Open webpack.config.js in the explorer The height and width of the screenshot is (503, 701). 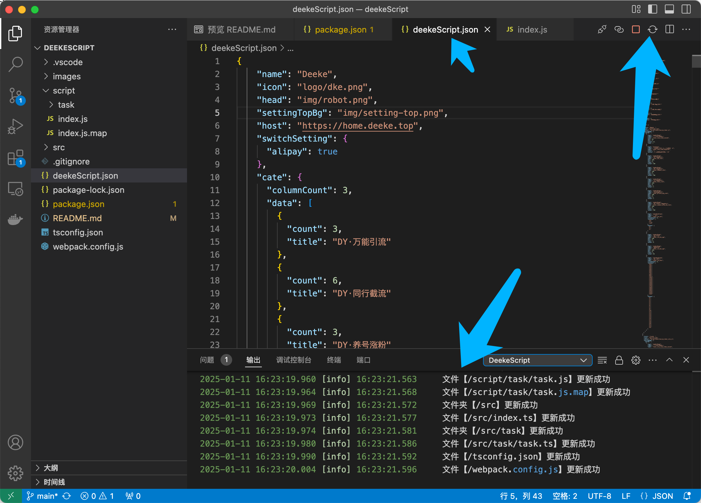(88, 247)
